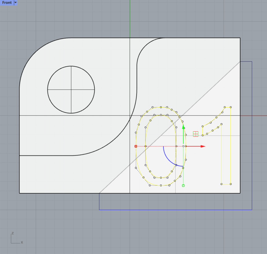The image size is (267, 254).
Task: Select the gumball green Z-axis move arrow
Action: tap(183, 134)
